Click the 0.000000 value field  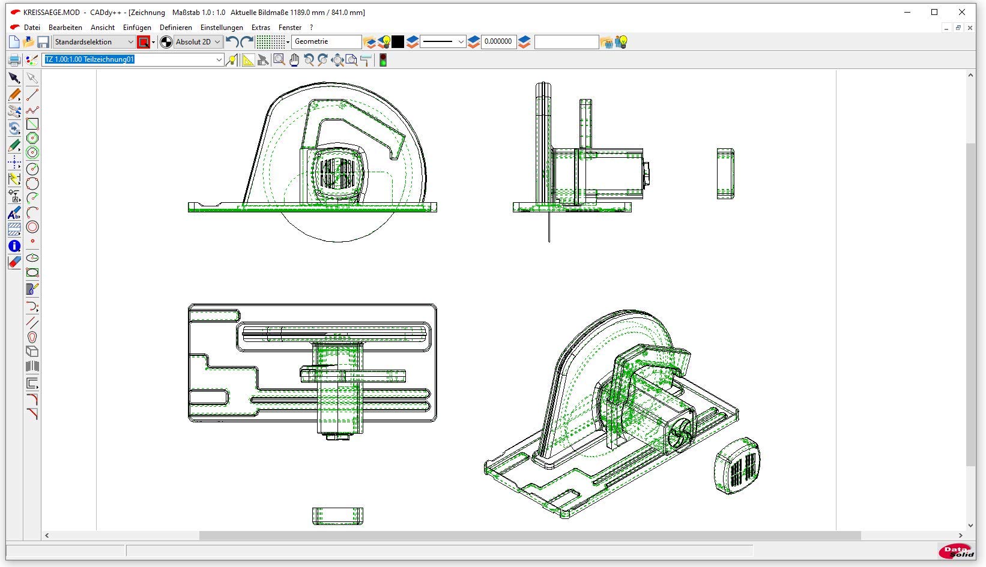(498, 42)
